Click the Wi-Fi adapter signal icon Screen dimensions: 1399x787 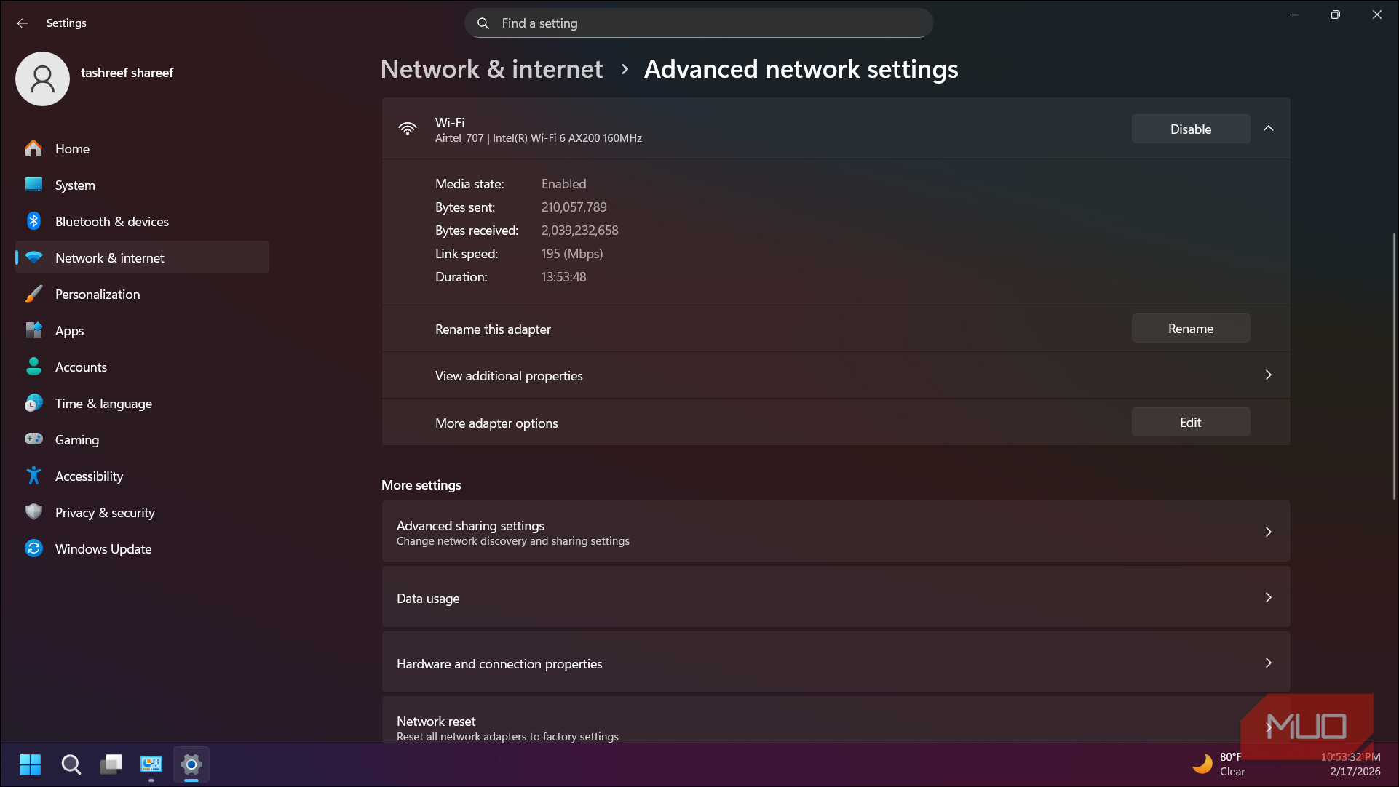[408, 129]
